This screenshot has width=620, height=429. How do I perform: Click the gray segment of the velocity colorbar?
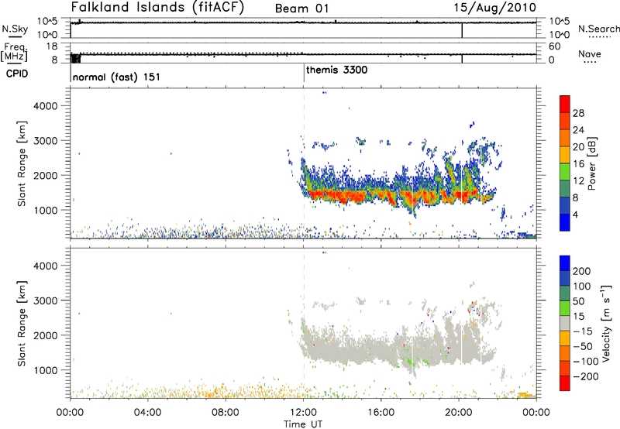click(565, 323)
